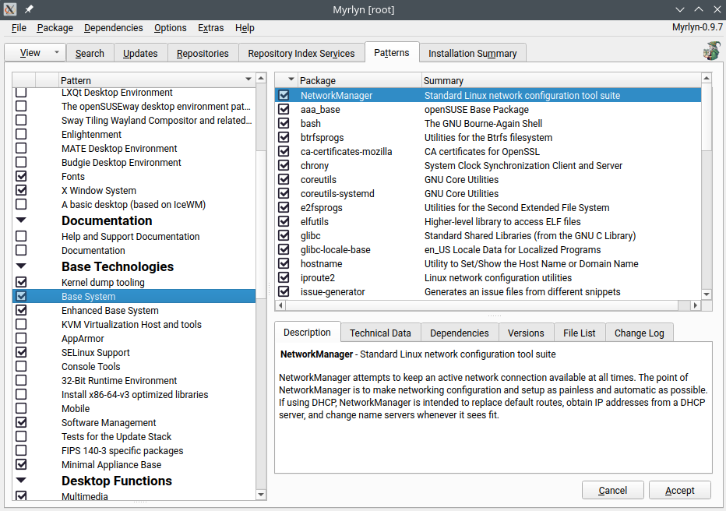Click the glibc package status icon
This screenshot has height=511, width=726.
pos(284,236)
